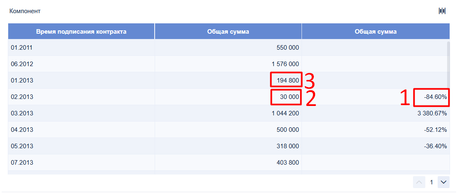Select the 01.2011 date cell
Screen dimensions: 457x193
81,48
